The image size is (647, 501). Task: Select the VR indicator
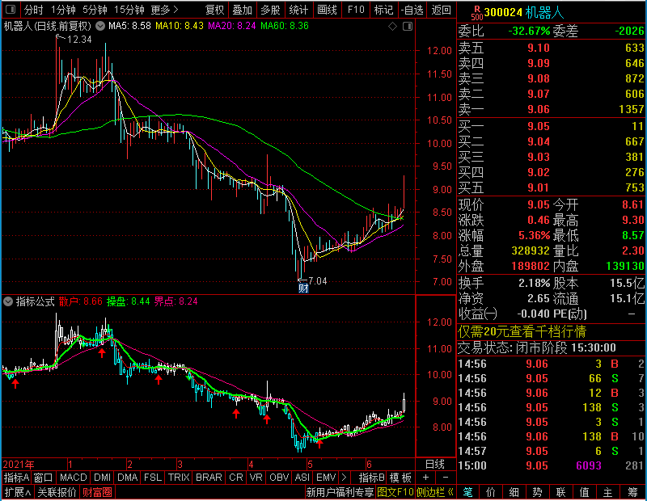click(x=256, y=478)
